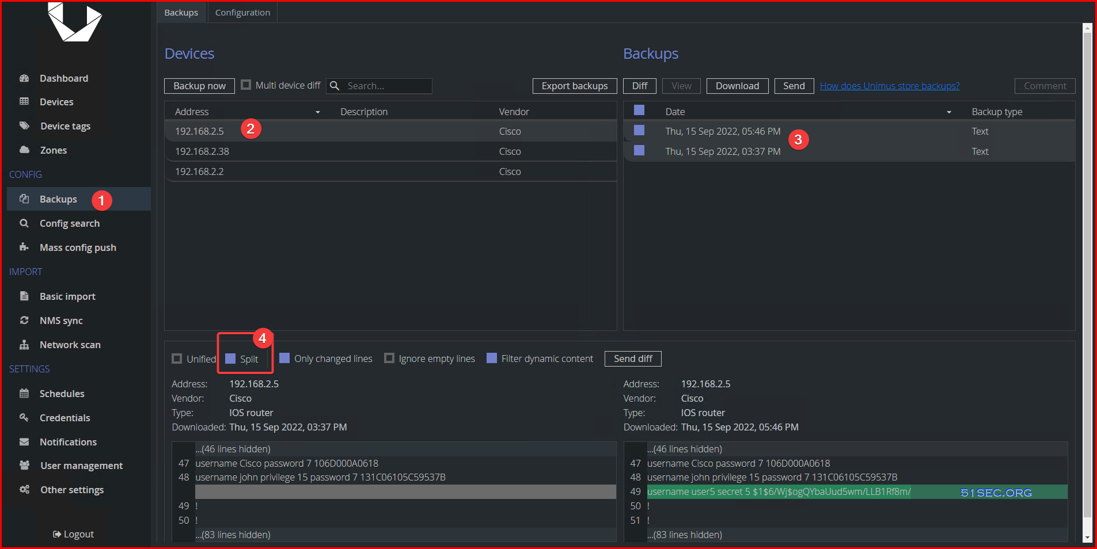Image resolution: width=1097 pixels, height=549 pixels.
Task: Click the Schedules calendar icon
Action: (24, 394)
